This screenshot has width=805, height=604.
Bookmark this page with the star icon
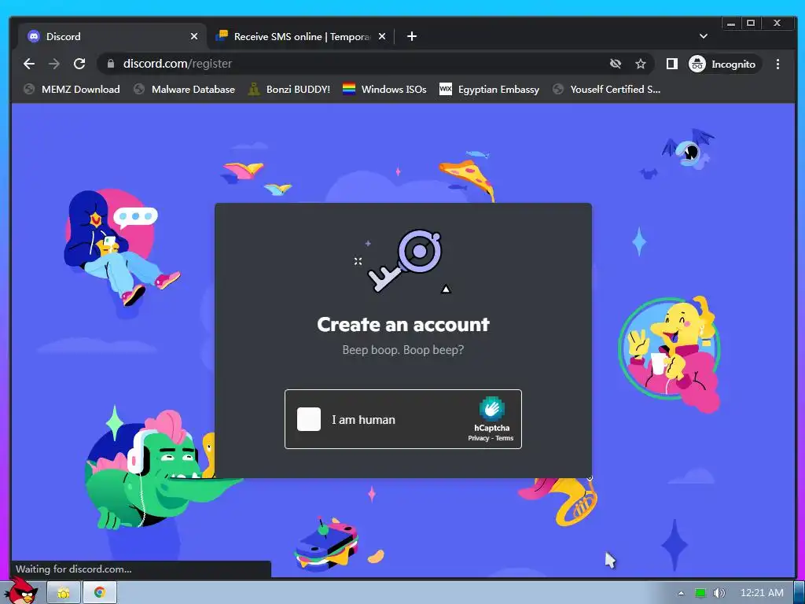coord(640,64)
